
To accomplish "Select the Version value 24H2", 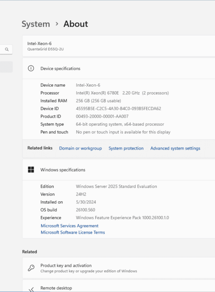I will [81, 194].
